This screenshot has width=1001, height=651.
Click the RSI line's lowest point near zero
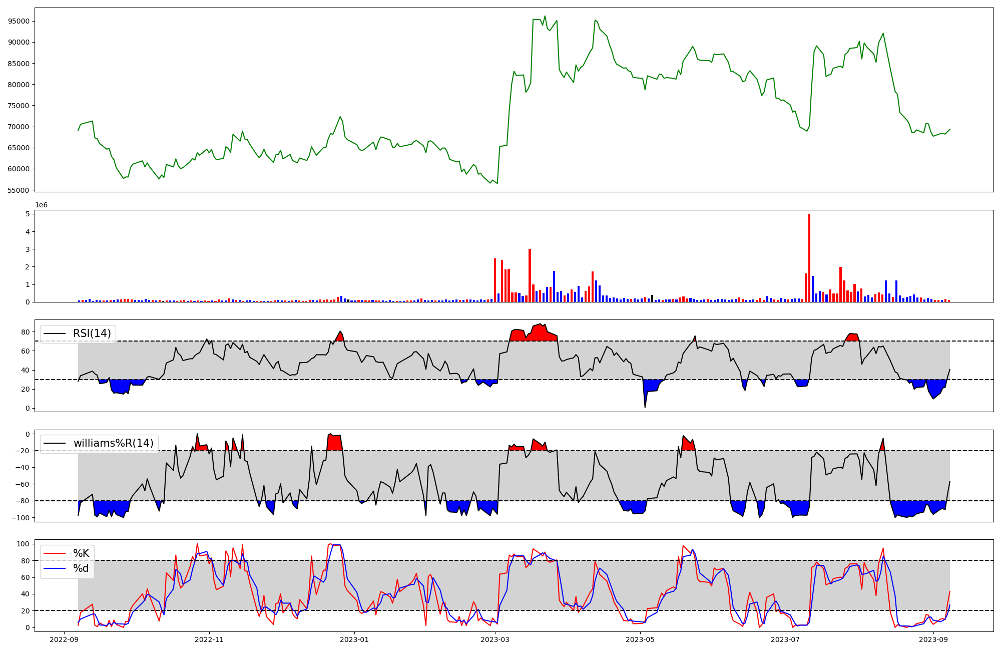point(645,407)
